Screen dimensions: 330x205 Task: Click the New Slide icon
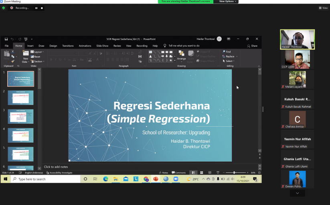[x=26, y=53]
